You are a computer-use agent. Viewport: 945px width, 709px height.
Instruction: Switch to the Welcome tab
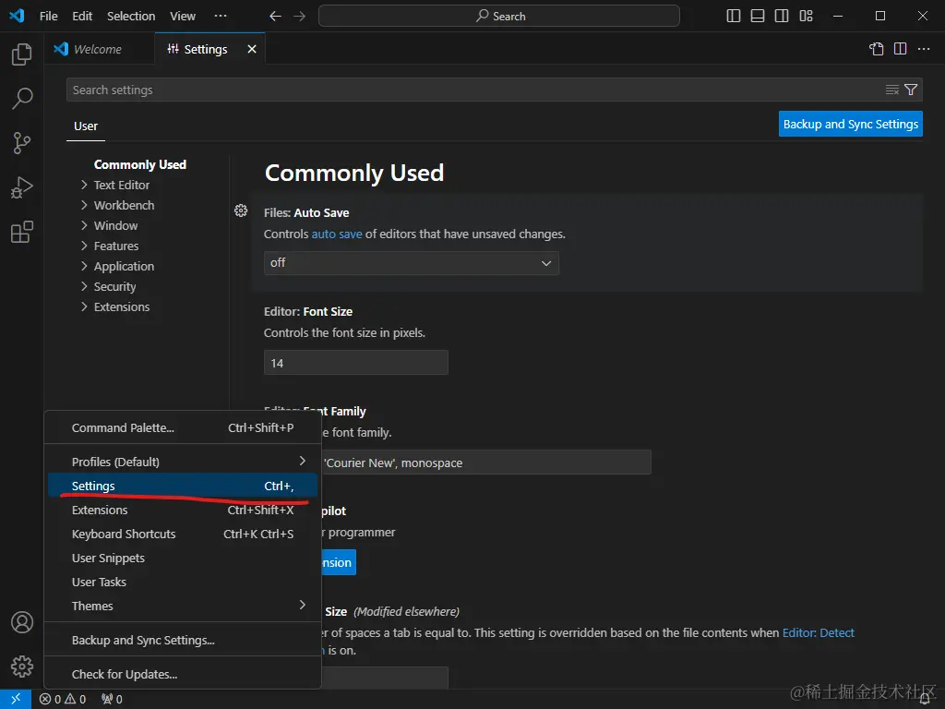100,49
